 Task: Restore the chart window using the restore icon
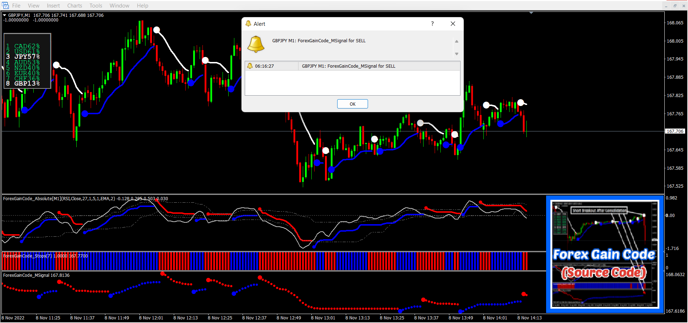(x=675, y=6)
